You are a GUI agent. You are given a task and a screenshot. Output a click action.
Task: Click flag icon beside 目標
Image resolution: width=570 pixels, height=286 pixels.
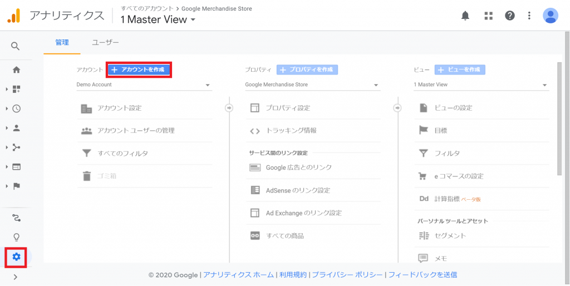(x=424, y=130)
